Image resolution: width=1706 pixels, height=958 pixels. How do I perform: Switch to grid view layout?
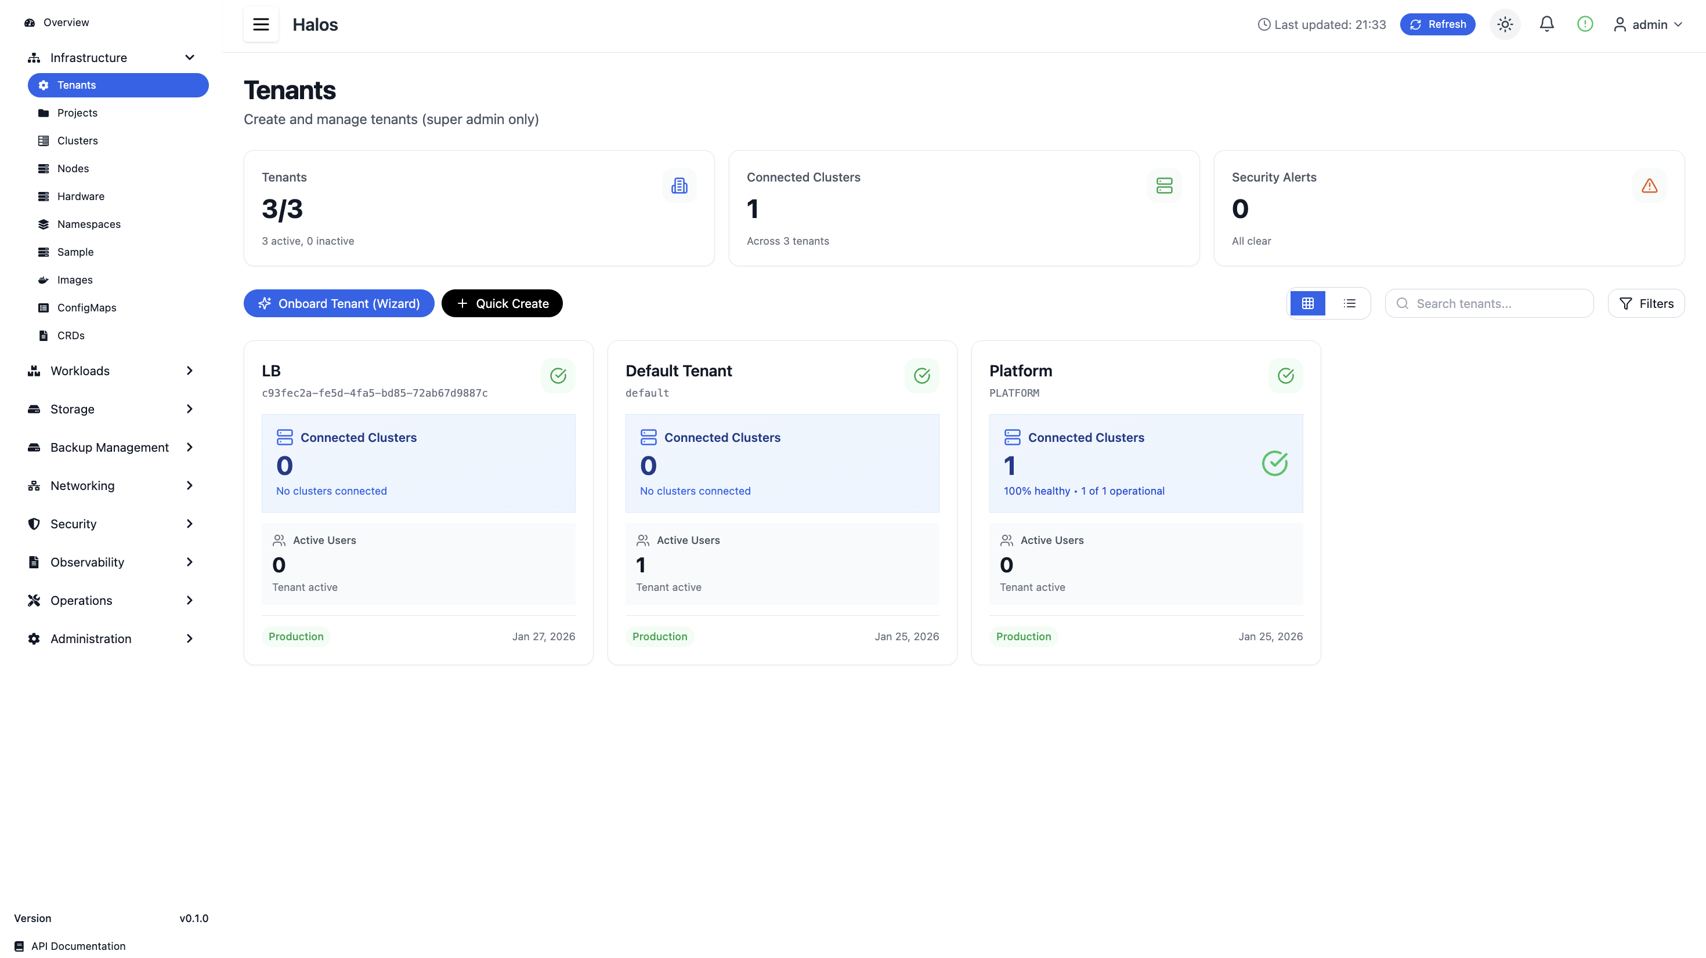[1308, 303]
